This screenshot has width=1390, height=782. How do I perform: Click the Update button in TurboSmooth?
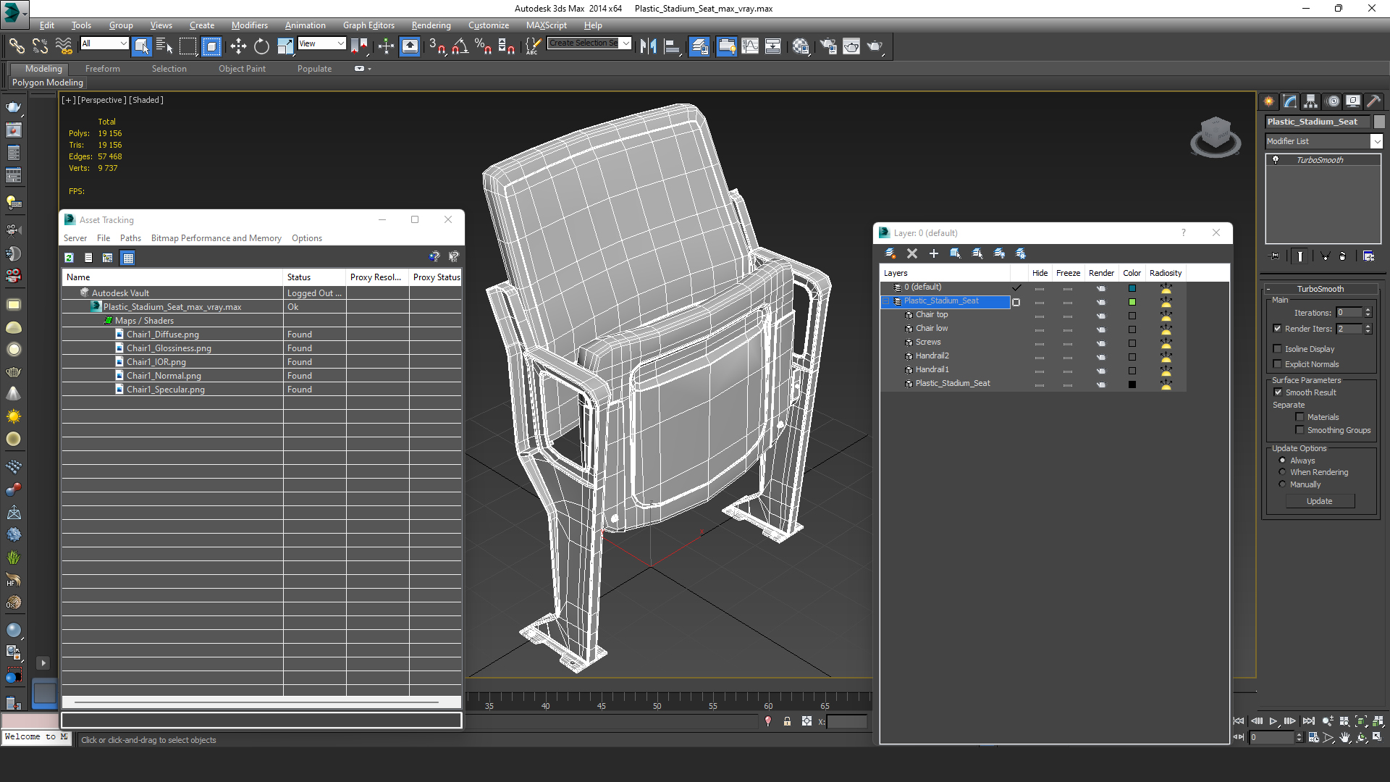click(1320, 501)
